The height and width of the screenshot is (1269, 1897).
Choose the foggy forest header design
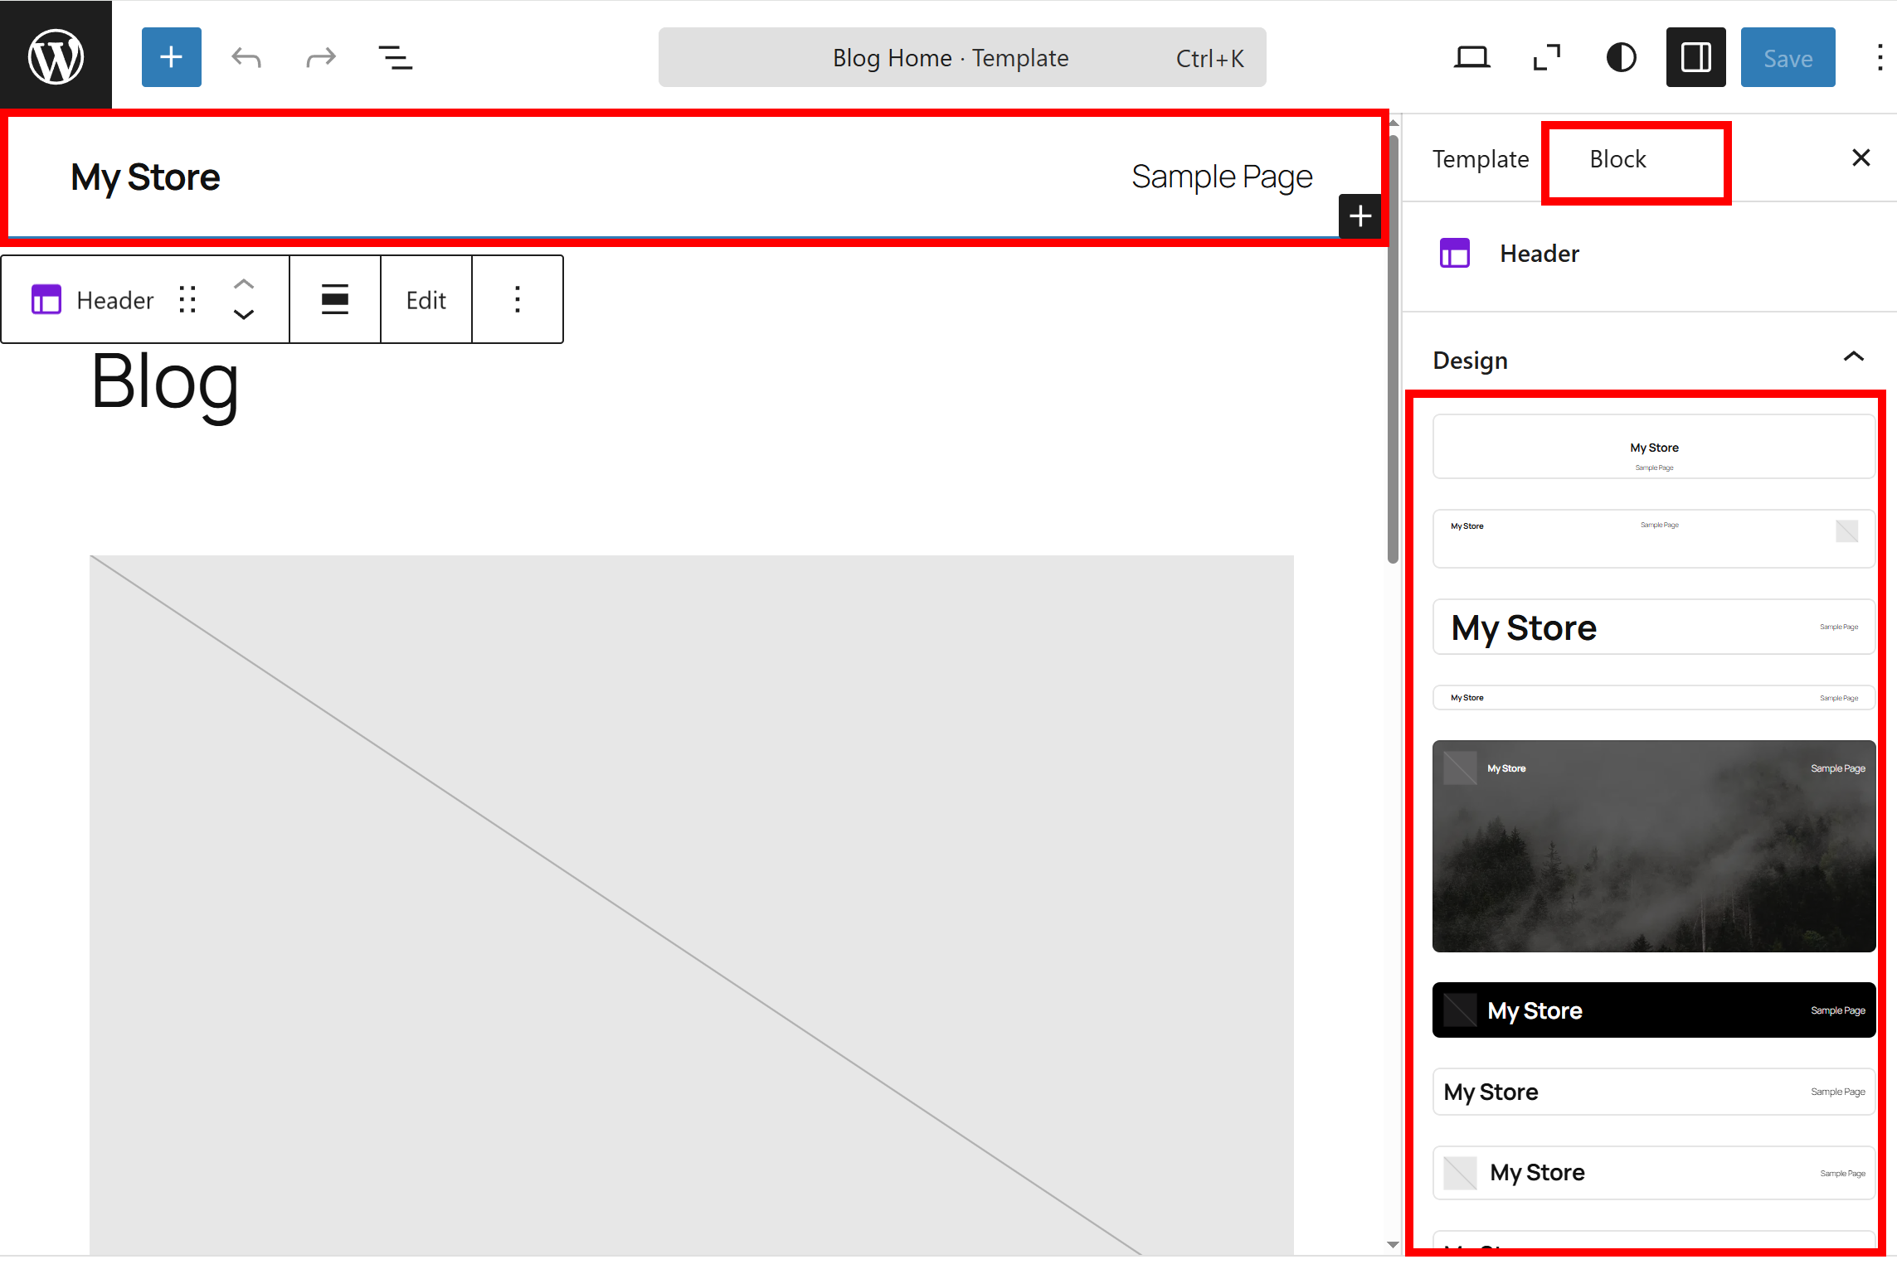(1653, 845)
